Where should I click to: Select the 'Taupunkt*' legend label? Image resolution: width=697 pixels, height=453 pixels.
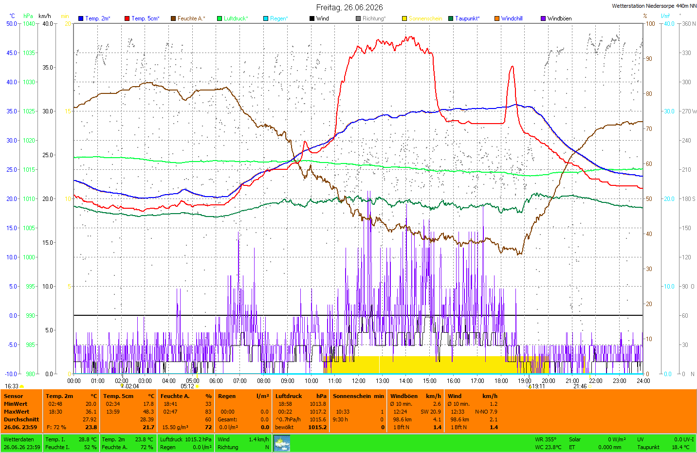468,18
